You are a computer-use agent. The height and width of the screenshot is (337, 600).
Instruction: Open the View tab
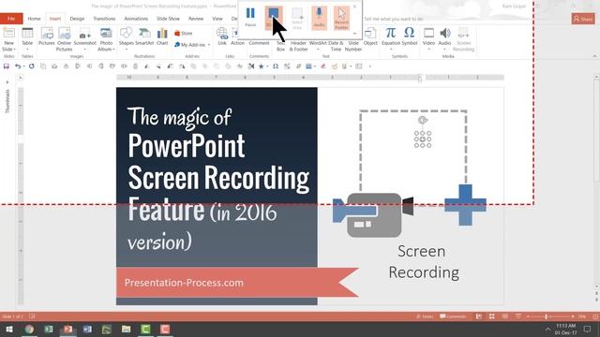[x=217, y=19]
